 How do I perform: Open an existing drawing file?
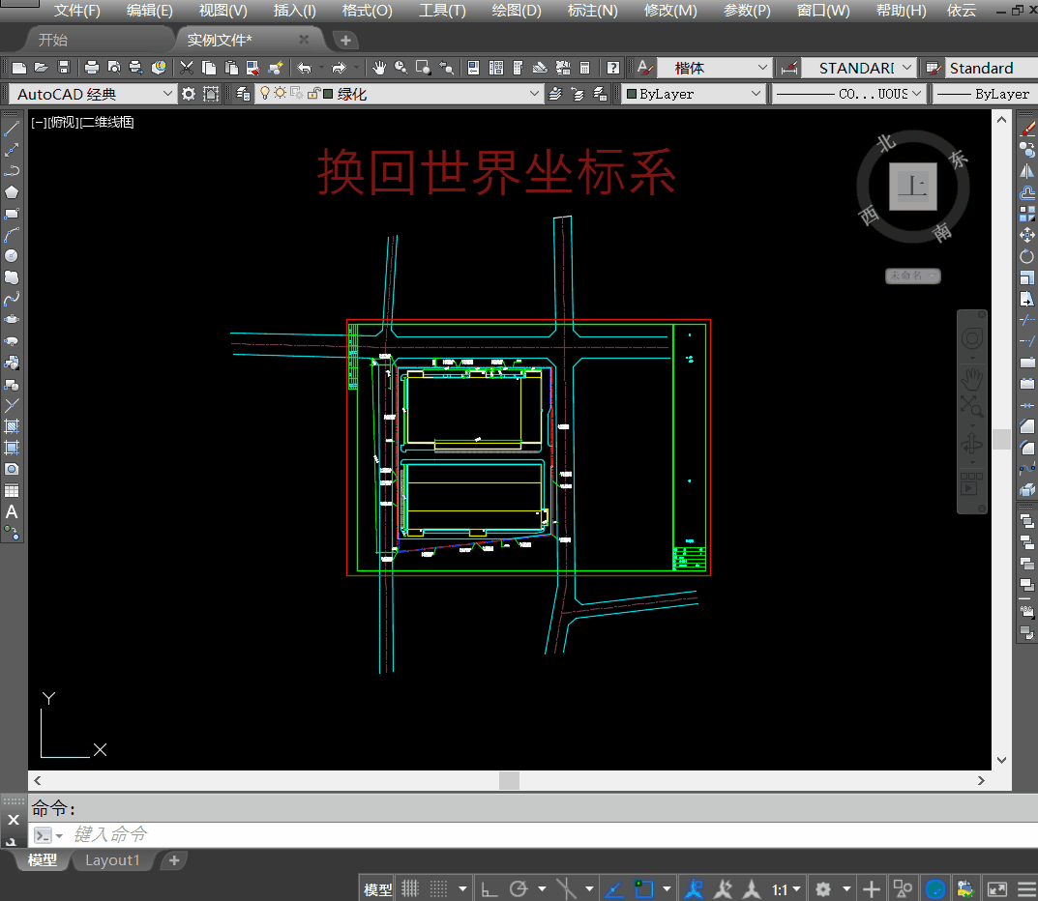[x=41, y=68]
